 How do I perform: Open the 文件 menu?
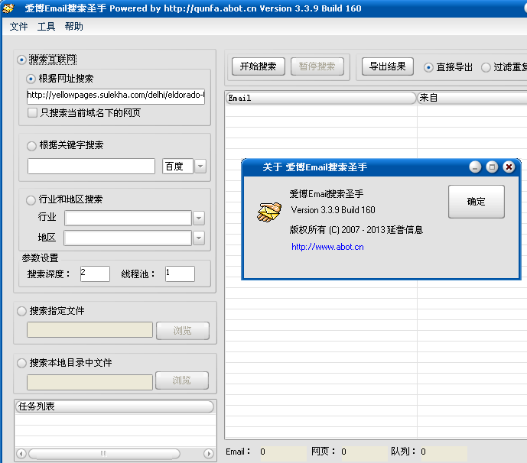(18, 27)
